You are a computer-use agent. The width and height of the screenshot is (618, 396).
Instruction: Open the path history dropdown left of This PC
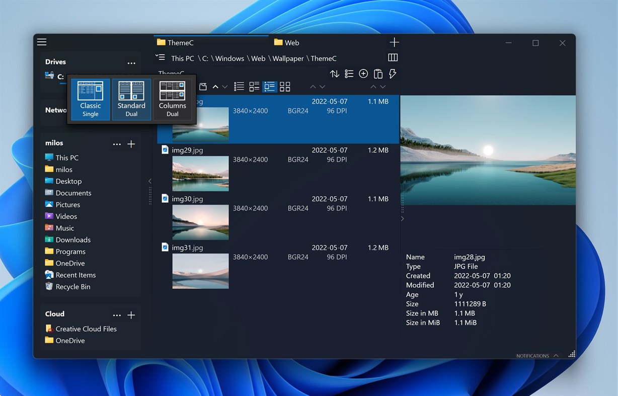[160, 57]
